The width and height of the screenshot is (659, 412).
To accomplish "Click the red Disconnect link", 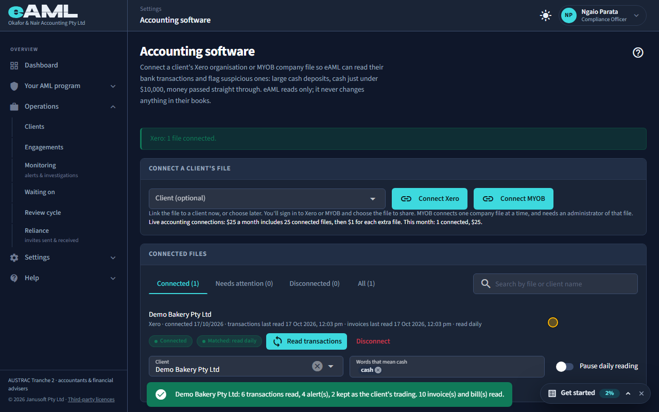I will 373,341.
